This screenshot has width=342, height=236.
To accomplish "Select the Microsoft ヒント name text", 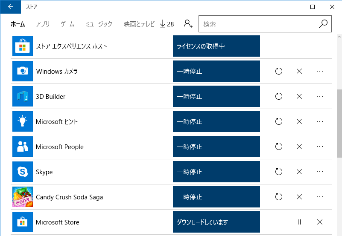I will (57, 122).
